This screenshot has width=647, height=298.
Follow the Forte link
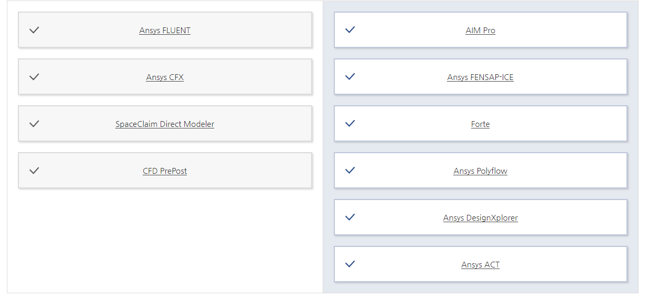pyautogui.click(x=480, y=124)
